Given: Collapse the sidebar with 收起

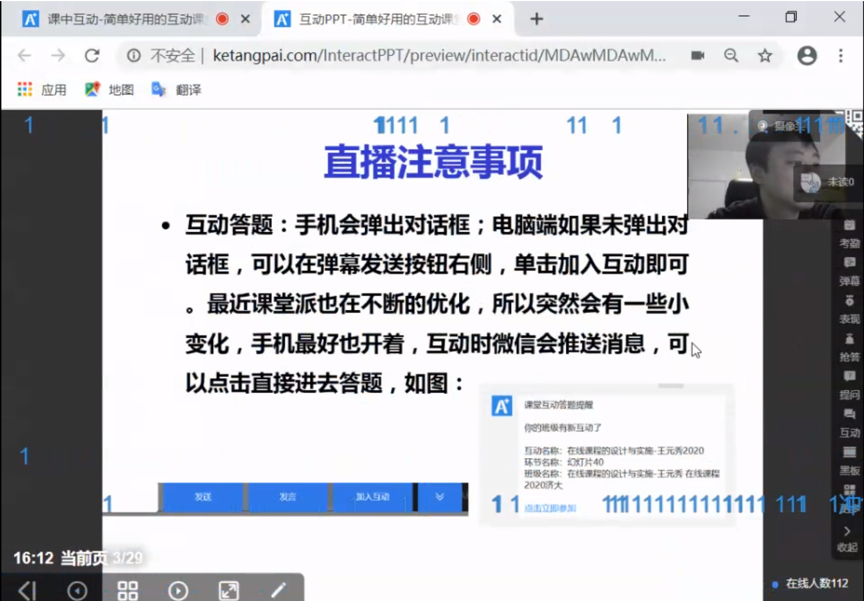Looking at the screenshot, I should click(847, 538).
